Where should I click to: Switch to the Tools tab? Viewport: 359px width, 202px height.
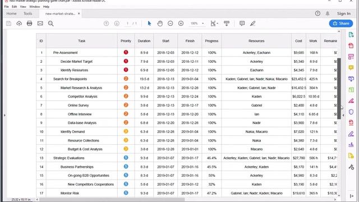[27, 13]
